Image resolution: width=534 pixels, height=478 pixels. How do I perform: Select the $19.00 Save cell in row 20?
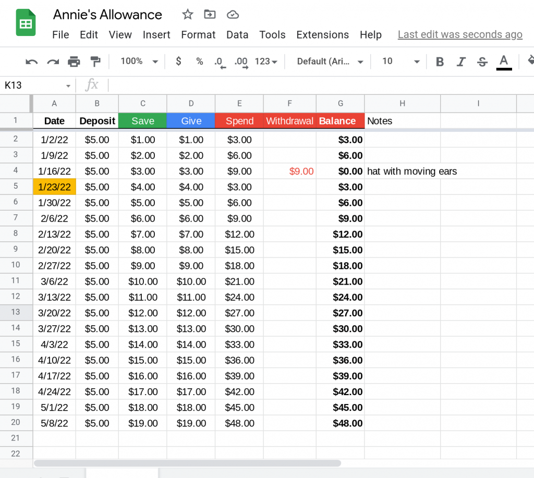143,423
